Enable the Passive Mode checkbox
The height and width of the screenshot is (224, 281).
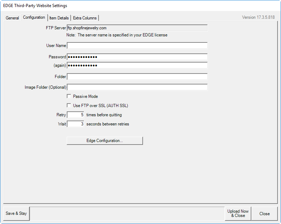click(x=69, y=96)
